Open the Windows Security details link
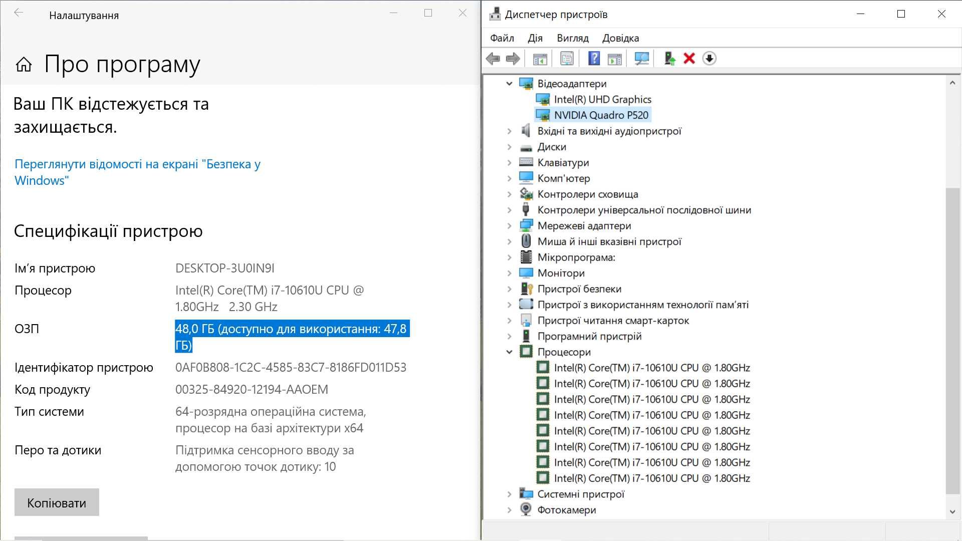This screenshot has height=541, width=962. point(138,172)
